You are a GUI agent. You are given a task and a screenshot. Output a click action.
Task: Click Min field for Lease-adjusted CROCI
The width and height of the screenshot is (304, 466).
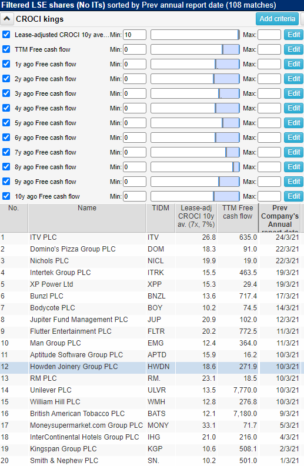tap(135, 35)
